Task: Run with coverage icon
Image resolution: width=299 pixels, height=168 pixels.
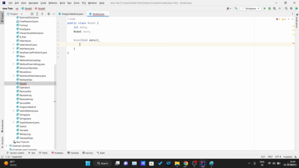Action: point(275,8)
